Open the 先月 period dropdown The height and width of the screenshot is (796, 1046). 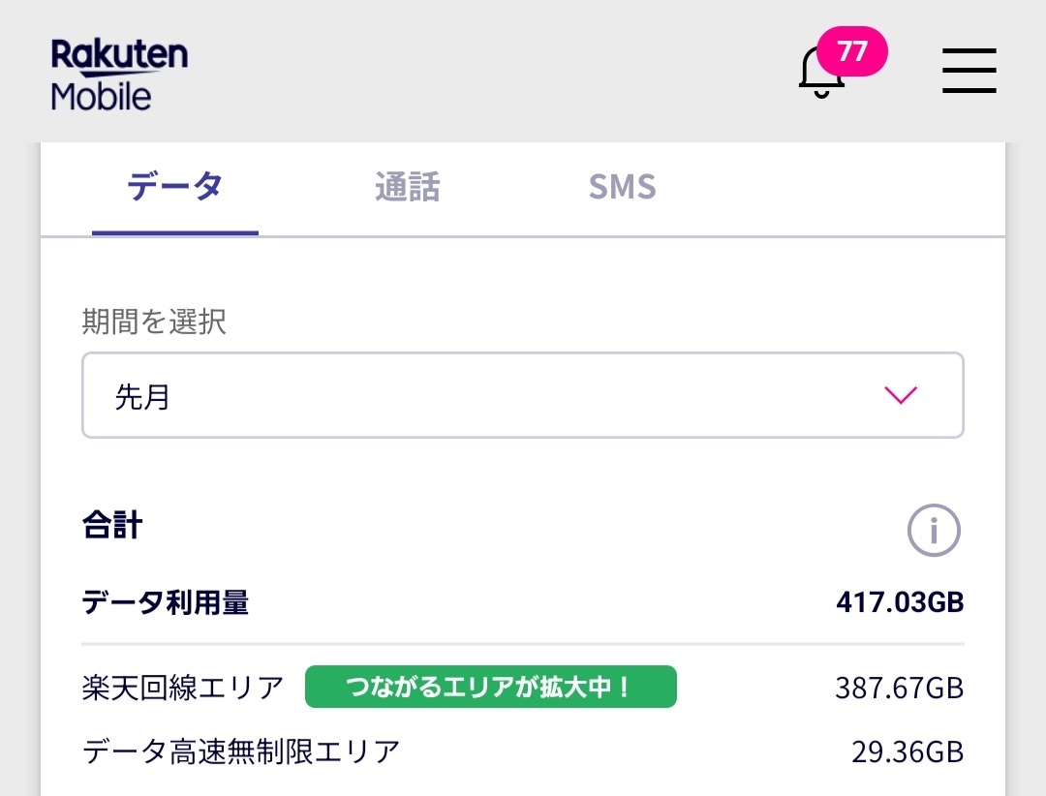(523, 395)
